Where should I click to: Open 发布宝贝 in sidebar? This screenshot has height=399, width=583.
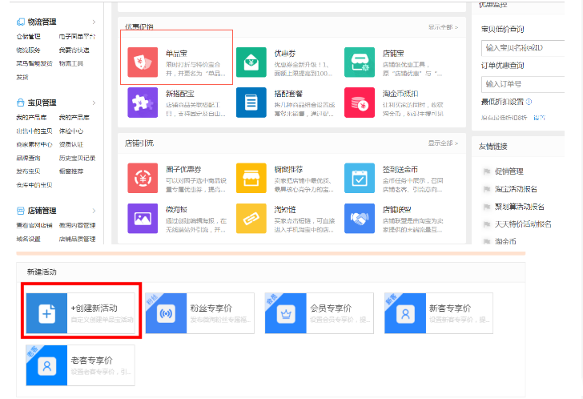coord(28,171)
